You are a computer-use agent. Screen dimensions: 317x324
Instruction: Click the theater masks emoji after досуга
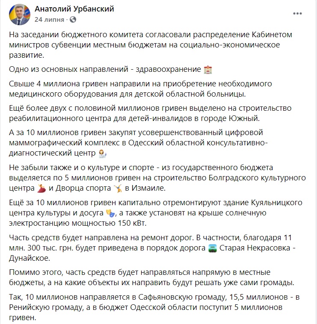110,213
